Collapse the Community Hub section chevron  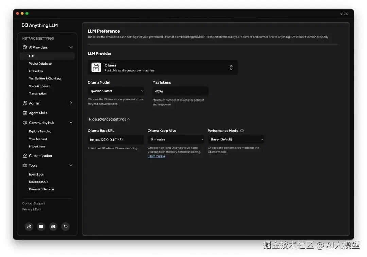coord(71,122)
